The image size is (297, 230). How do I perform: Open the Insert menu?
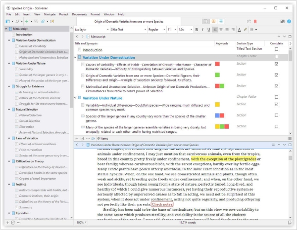27,14
